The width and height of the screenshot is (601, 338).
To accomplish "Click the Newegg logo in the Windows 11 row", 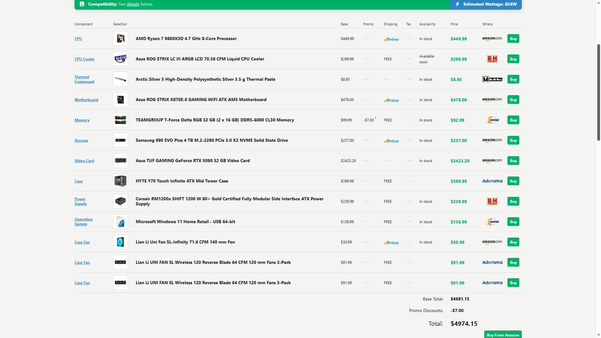I will pos(492,222).
